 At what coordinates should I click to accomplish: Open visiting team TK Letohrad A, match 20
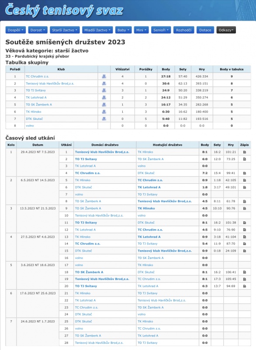click(x=148, y=286)
